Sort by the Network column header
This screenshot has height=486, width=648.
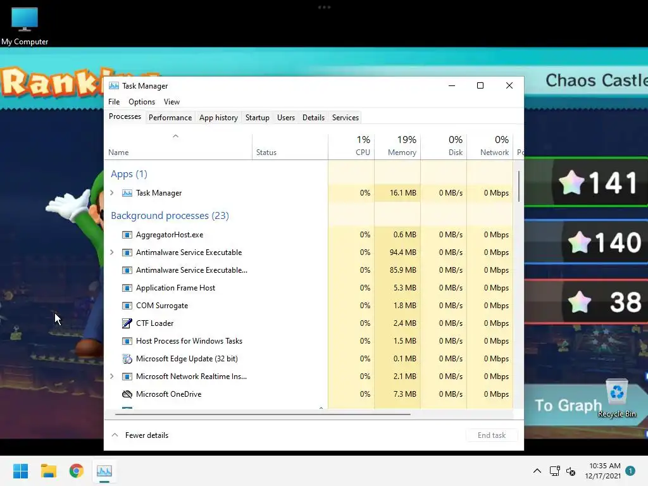click(x=490, y=147)
